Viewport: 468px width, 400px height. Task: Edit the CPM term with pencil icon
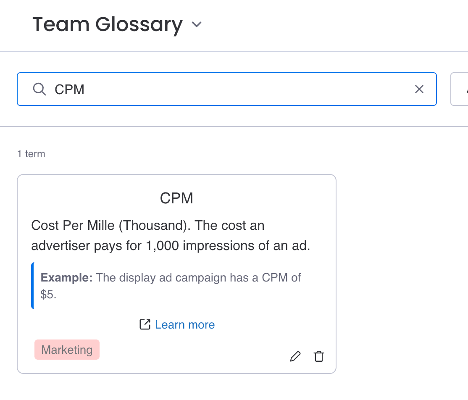click(295, 357)
